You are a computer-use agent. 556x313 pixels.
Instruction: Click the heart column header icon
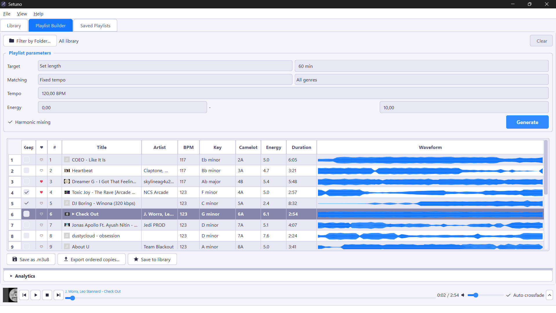[x=42, y=147]
